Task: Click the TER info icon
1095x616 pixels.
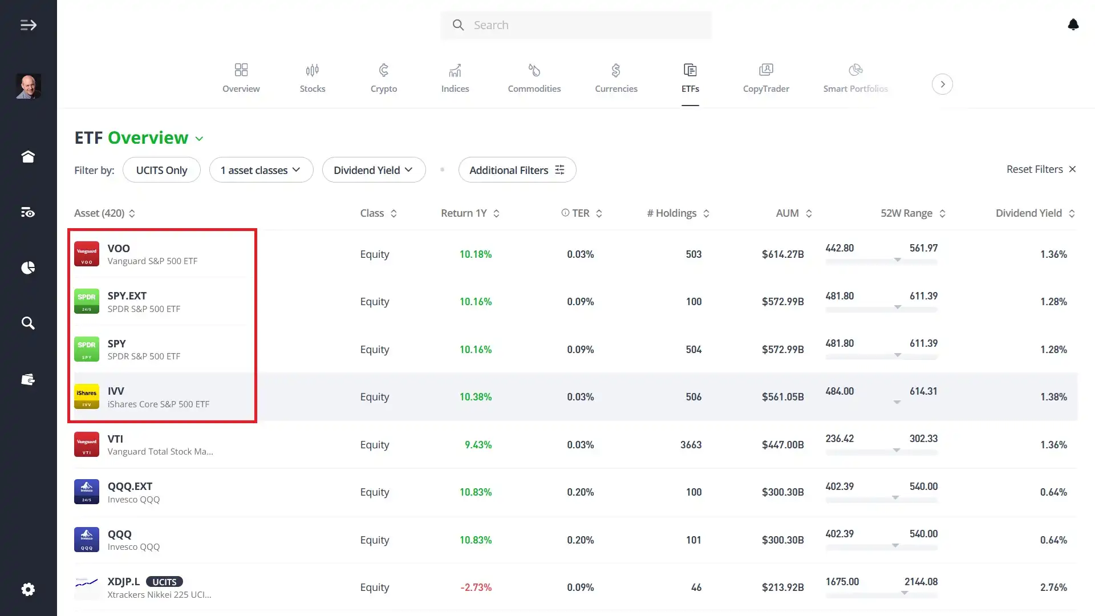Action: pos(565,213)
